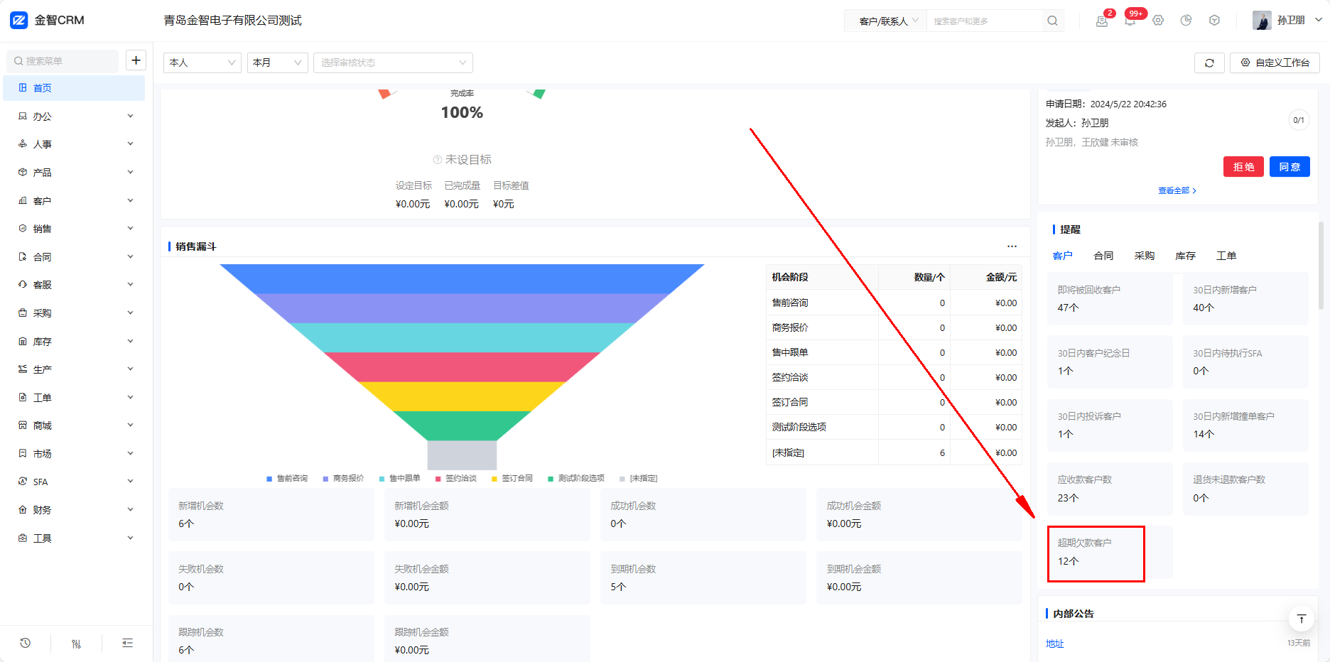Click the 办公 icon in sidebar
Screen dimensions: 1330x662
tap(23, 116)
